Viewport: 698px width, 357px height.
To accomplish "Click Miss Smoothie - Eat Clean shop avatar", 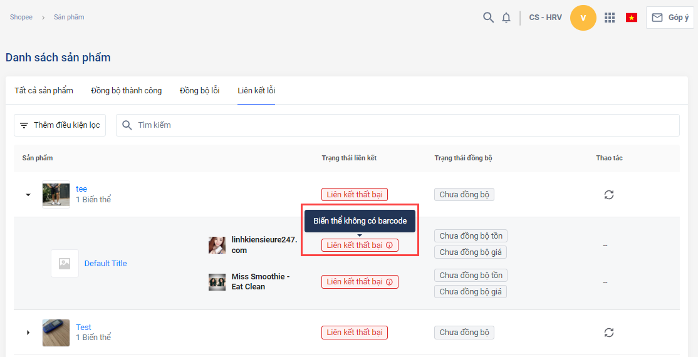I will click(217, 282).
